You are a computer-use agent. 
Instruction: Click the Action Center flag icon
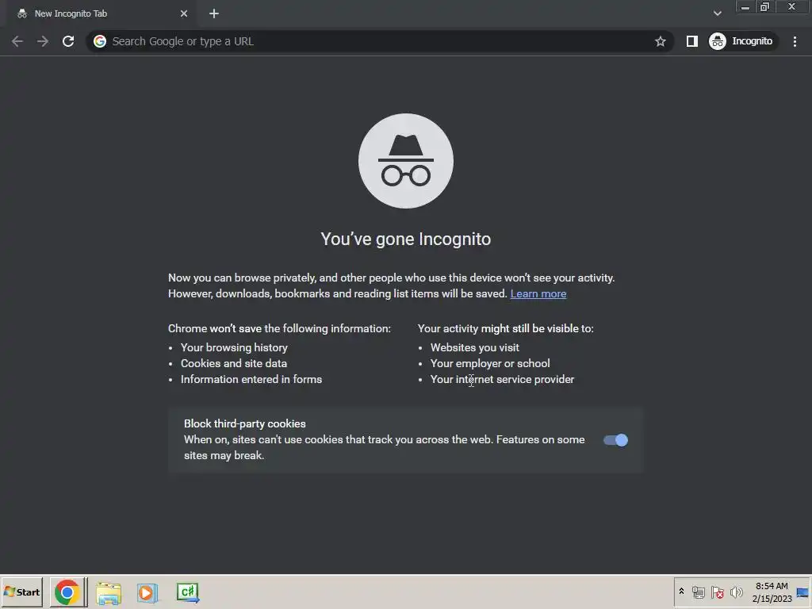point(717,592)
